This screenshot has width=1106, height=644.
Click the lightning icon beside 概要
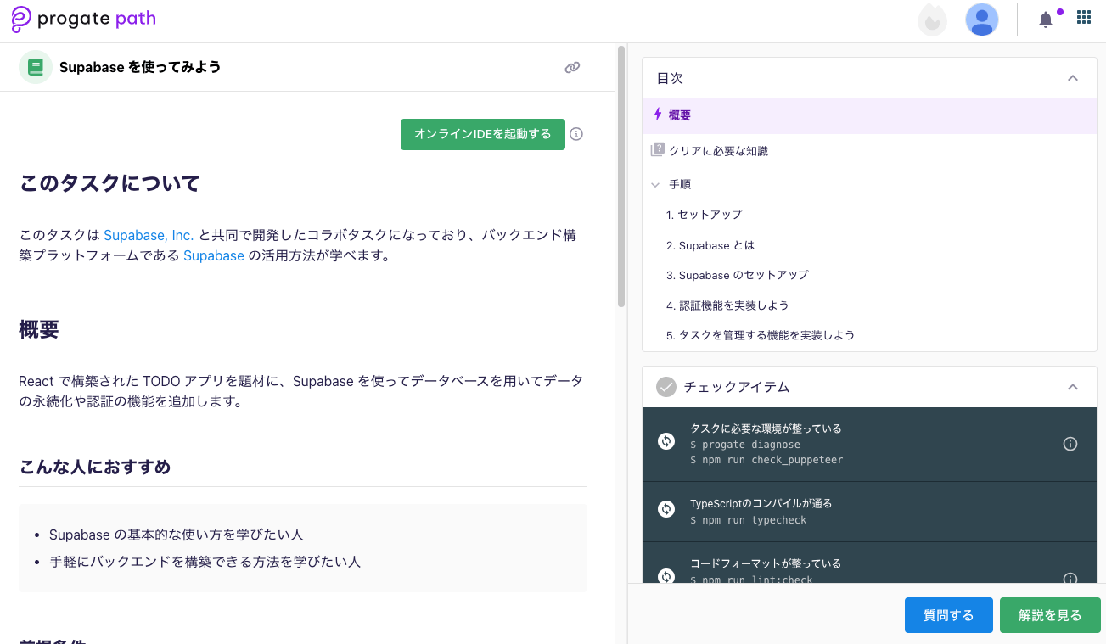[658, 115]
